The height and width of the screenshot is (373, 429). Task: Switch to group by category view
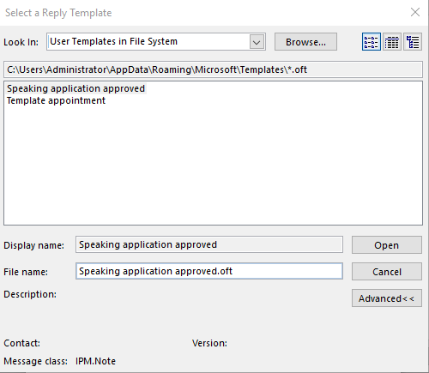(x=413, y=42)
